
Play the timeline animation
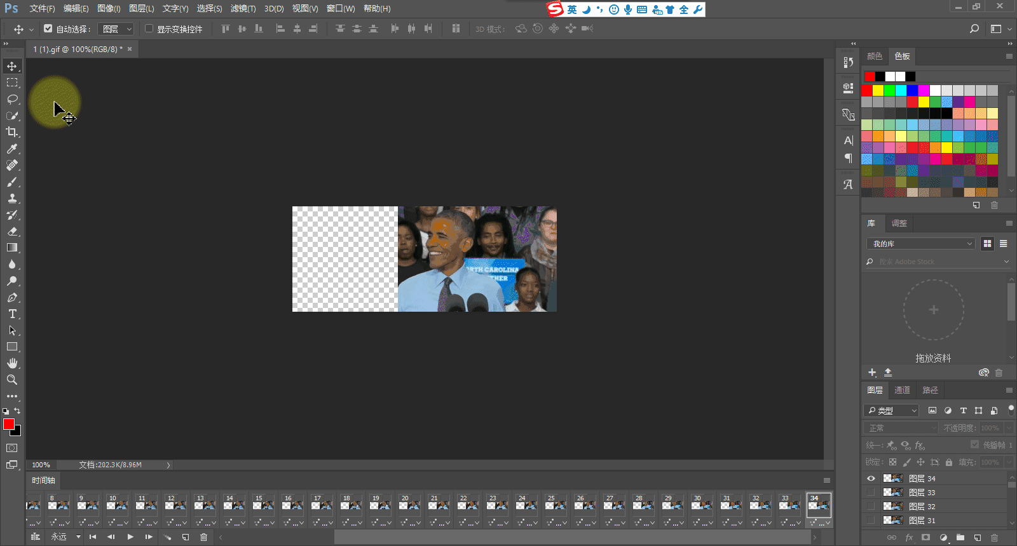[130, 537]
